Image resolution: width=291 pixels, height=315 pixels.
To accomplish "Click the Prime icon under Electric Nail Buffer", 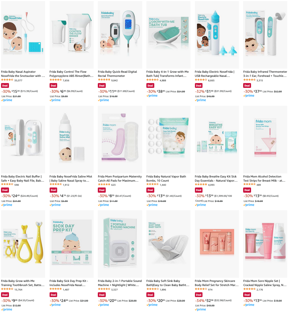I will pos(7,205).
